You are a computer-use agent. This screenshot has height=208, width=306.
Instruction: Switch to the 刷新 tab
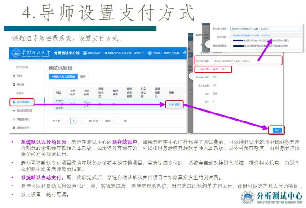[x=83, y=77]
